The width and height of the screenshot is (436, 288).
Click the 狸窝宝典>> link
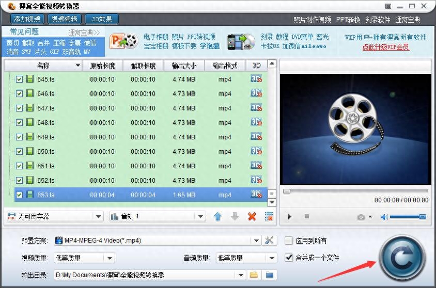tap(84, 33)
